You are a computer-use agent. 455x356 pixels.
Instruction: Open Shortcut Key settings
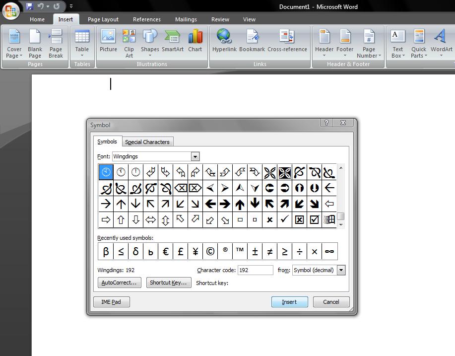click(169, 283)
